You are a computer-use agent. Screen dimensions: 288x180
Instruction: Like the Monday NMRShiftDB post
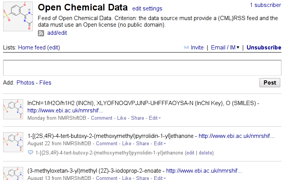click(x=121, y=118)
